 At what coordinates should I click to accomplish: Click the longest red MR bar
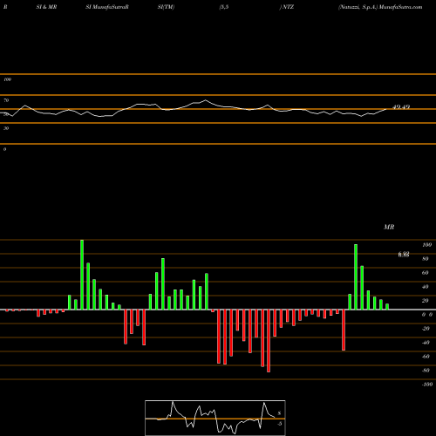coord(269,341)
